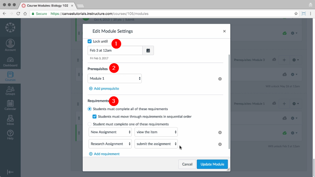
Task: Open the Module 1 prerequisite dropdown
Action: 115,79
